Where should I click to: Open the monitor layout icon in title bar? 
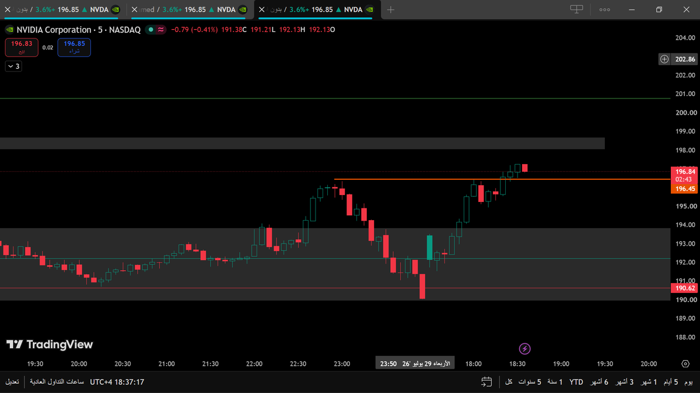pyautogui.click(x=576, y=9)
